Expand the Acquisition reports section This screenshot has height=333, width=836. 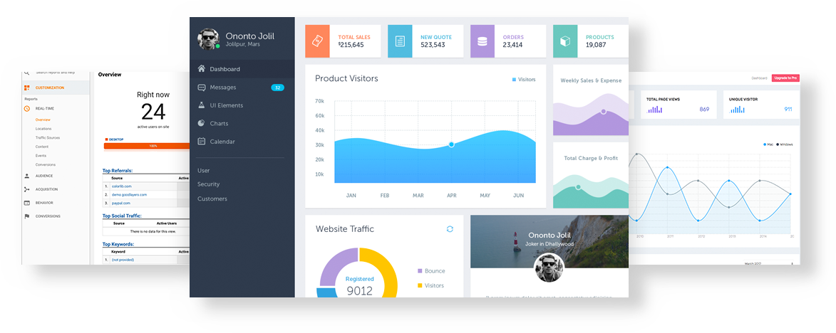tap(46, 189)
